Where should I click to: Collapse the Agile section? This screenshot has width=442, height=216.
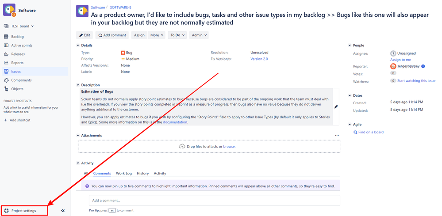(350, 125)
